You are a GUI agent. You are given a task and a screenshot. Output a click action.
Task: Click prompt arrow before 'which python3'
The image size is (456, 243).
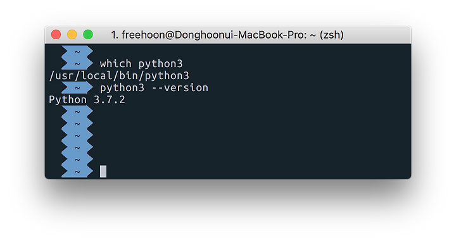(77, 64)
